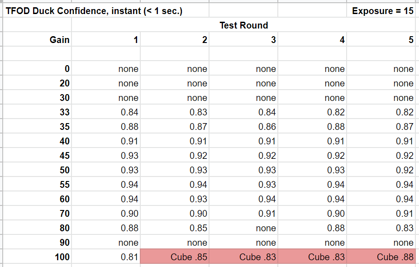Select the test round "5" column header
This screenshot has height=267, width=419.
[411, 40]
